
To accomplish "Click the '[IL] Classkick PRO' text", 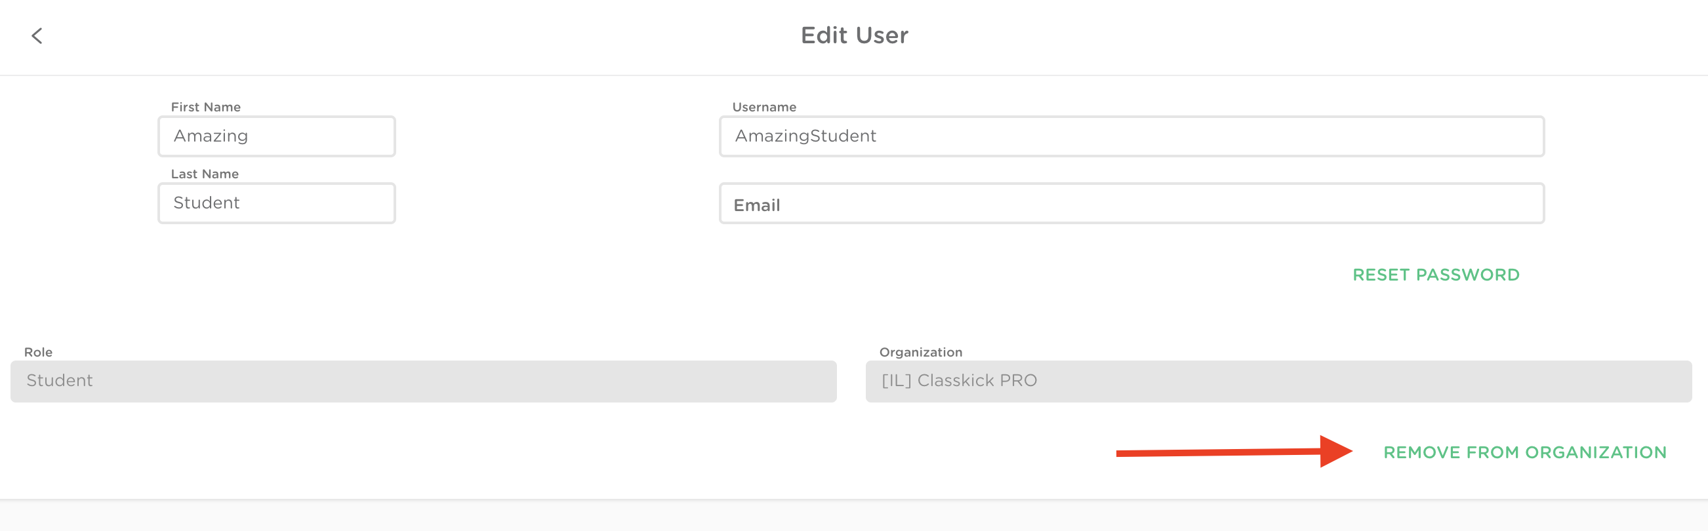I will click(x=959, y=381).
